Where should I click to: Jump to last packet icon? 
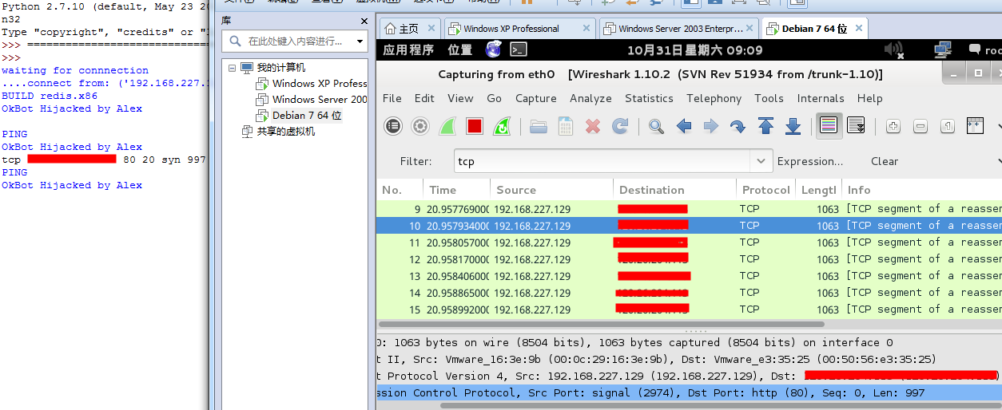(x=793, y=126)
